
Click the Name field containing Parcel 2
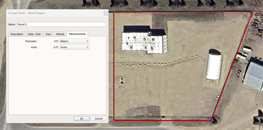(x=61, y=24)
